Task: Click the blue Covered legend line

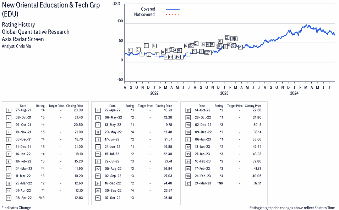Action: coord(173,9)
